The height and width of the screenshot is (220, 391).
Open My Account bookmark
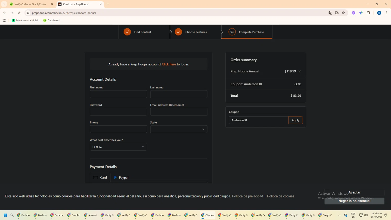[x=26, y=20]
